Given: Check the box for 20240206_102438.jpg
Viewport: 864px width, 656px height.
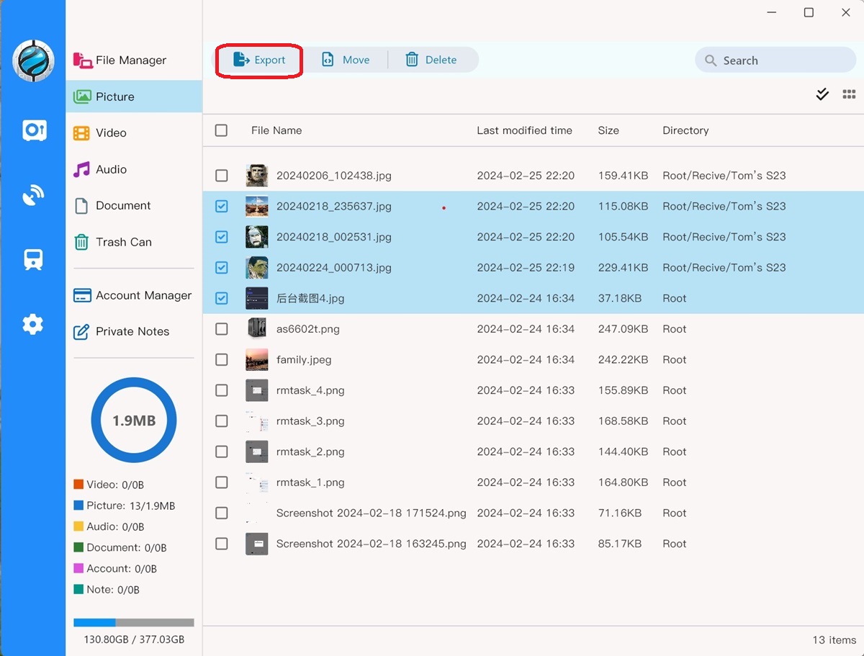Looking at the screenshot, I should tap(221, 176).
